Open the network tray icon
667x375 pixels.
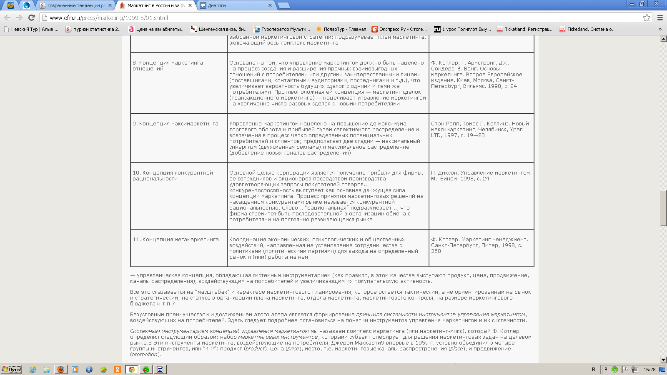(x=634, y=370)
